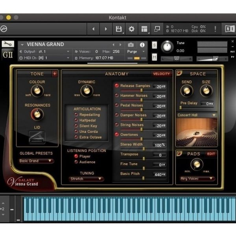Select Audience listening position

point(76,162)
